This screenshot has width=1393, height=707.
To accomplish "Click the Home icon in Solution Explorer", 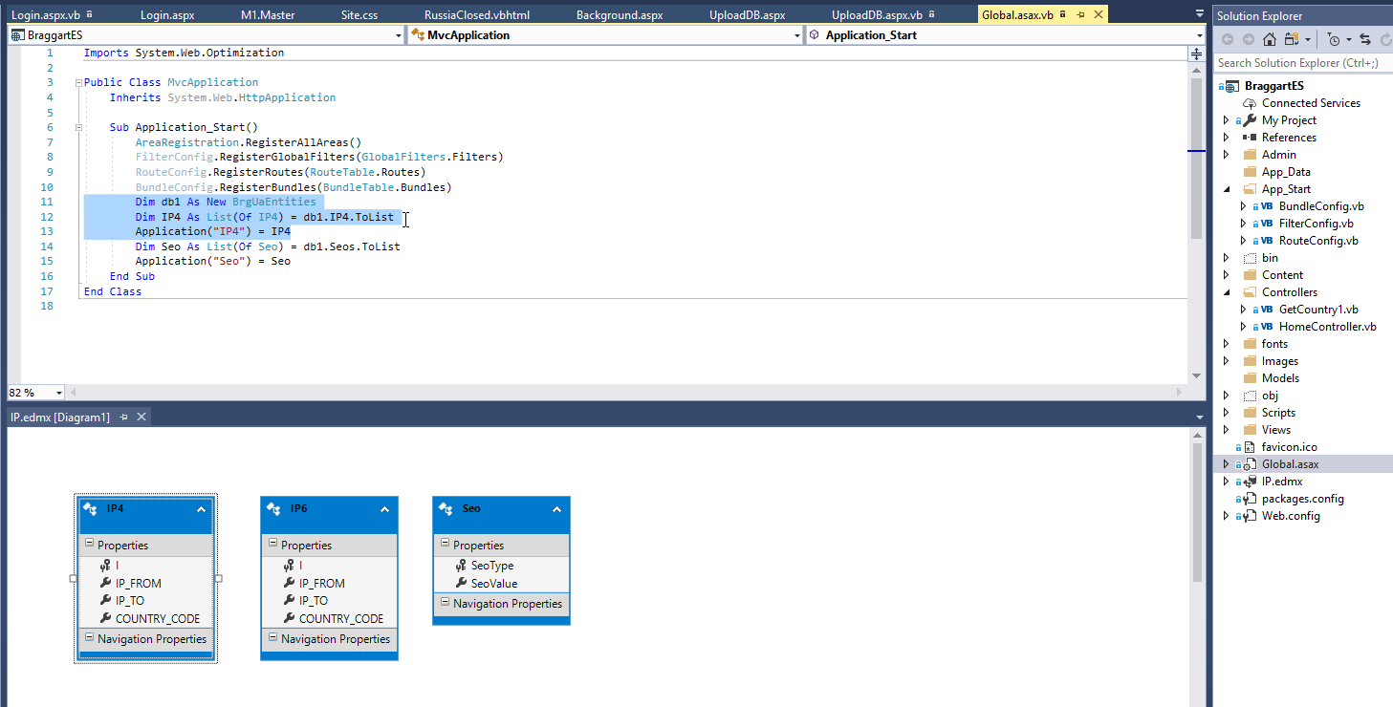I will click(x=1270, y=39).
